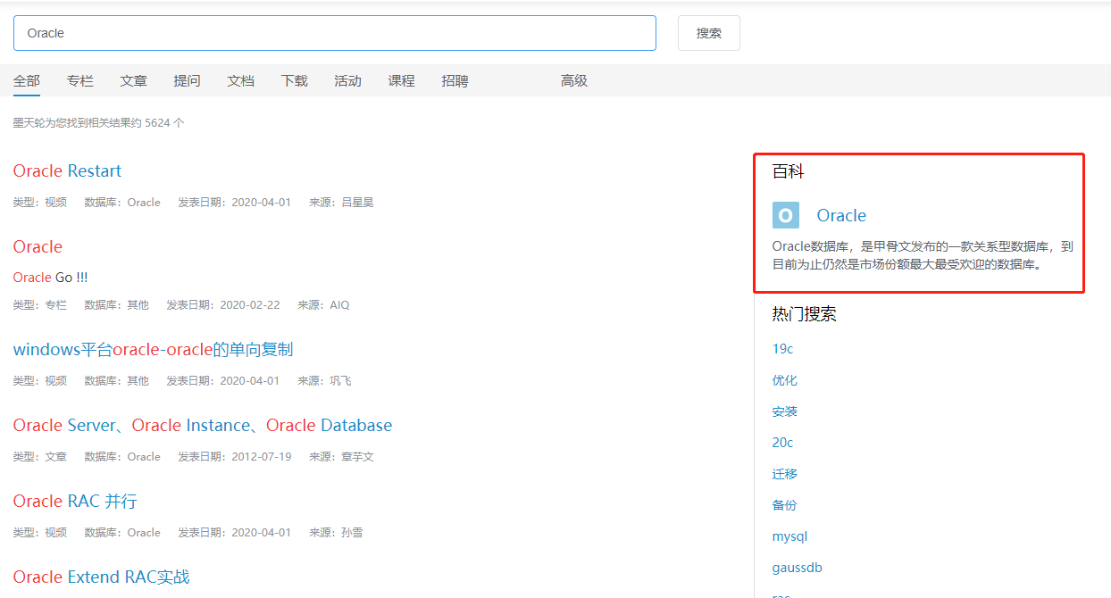Click the mysql hot search term
This screenshot has width=1111, height=598.
click(789, 536)
